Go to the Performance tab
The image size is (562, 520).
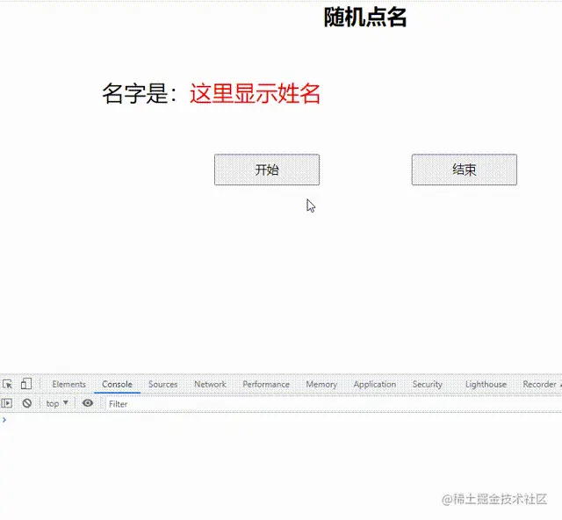coord(266,384)
